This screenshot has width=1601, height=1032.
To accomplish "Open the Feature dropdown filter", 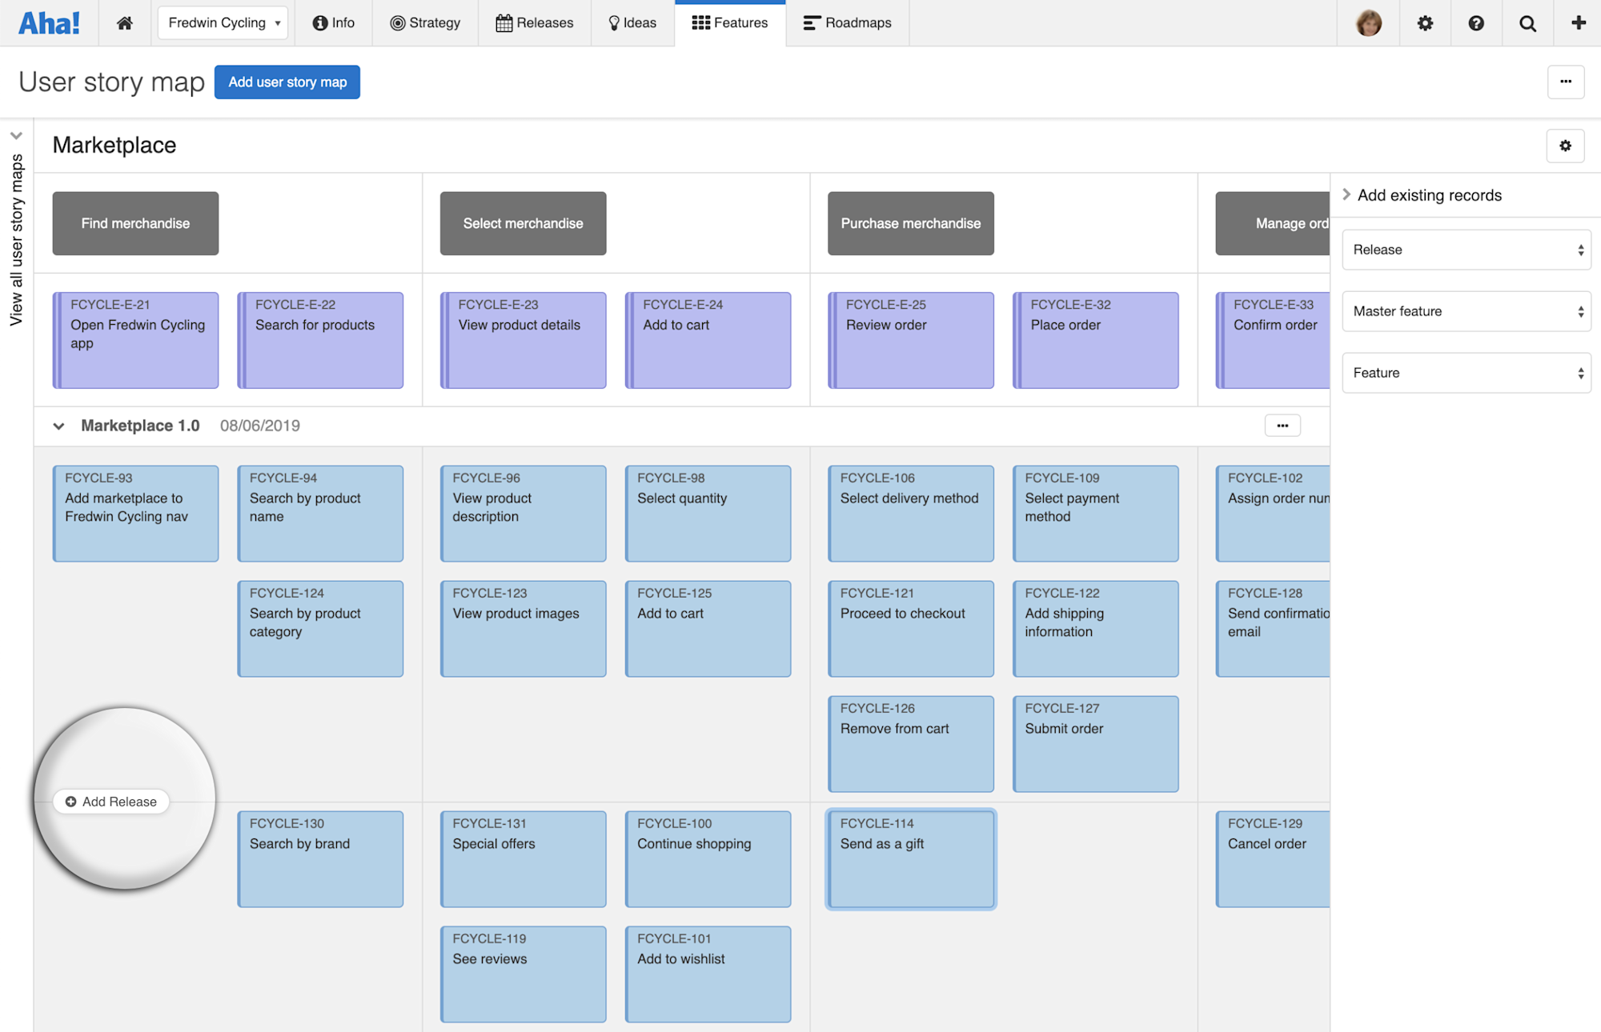I will 1466,372.
